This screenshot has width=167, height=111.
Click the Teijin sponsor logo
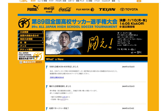pyautogui.click(x=107, y=9)
